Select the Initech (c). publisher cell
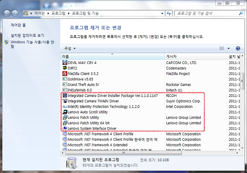Image resolution: width=247 pixels, height=173 pixels. [x=174, y=90]
